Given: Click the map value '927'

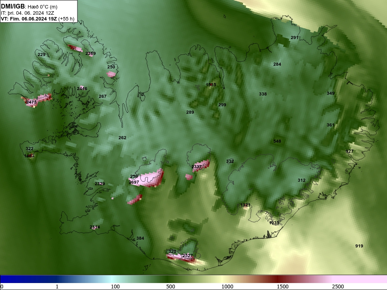Looking at the screenshot, I should (x=349, y=151).
